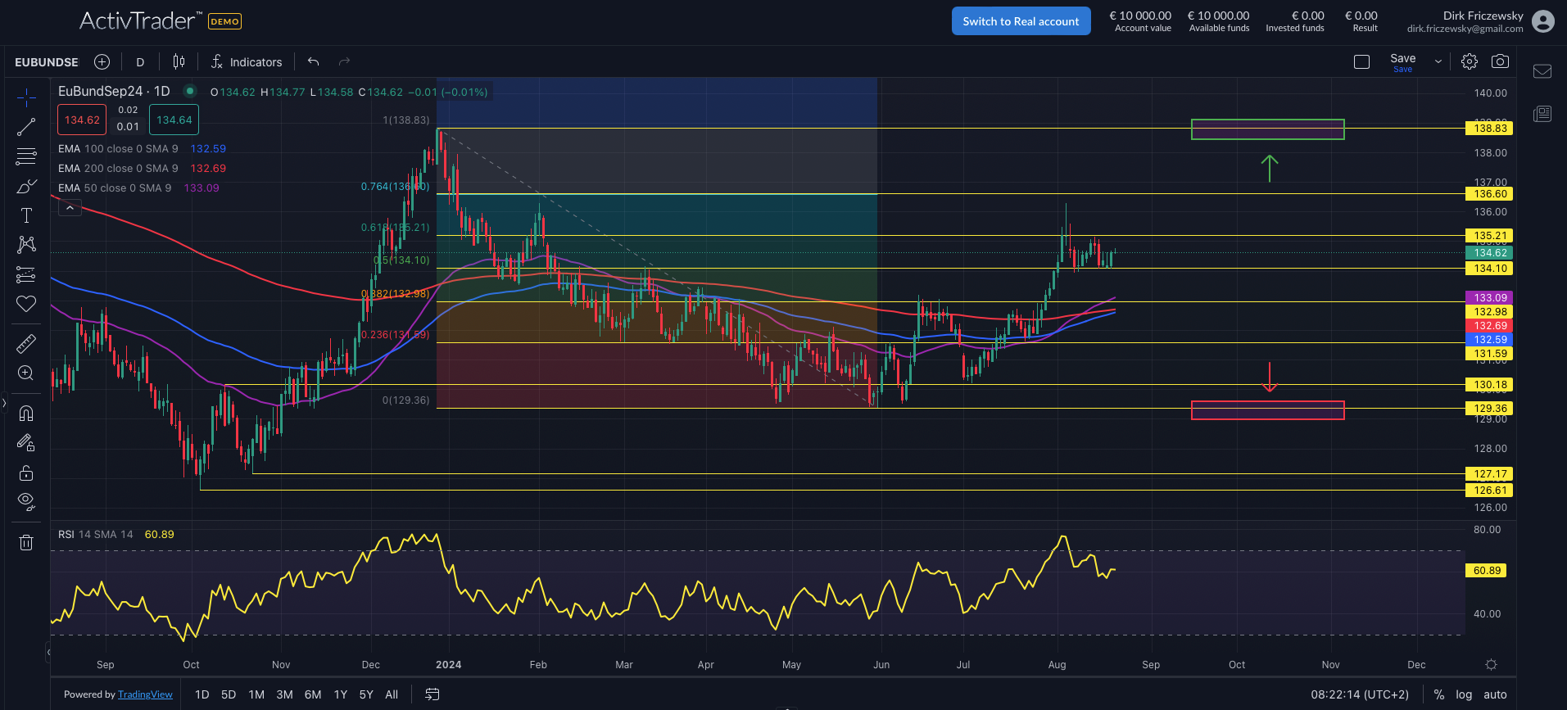The height and width of the screenshot is (710, 1567).
Task: Switch chart range to 3M
Action: pos(284,694)
